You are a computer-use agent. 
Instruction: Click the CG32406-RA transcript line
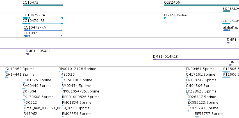[201, 18]
